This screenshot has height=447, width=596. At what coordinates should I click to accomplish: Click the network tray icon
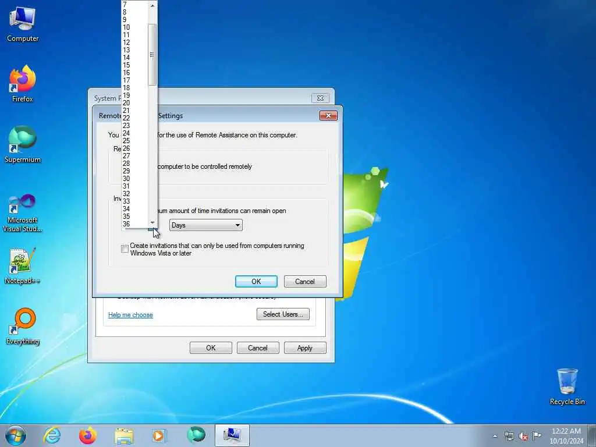click(509, 436)
